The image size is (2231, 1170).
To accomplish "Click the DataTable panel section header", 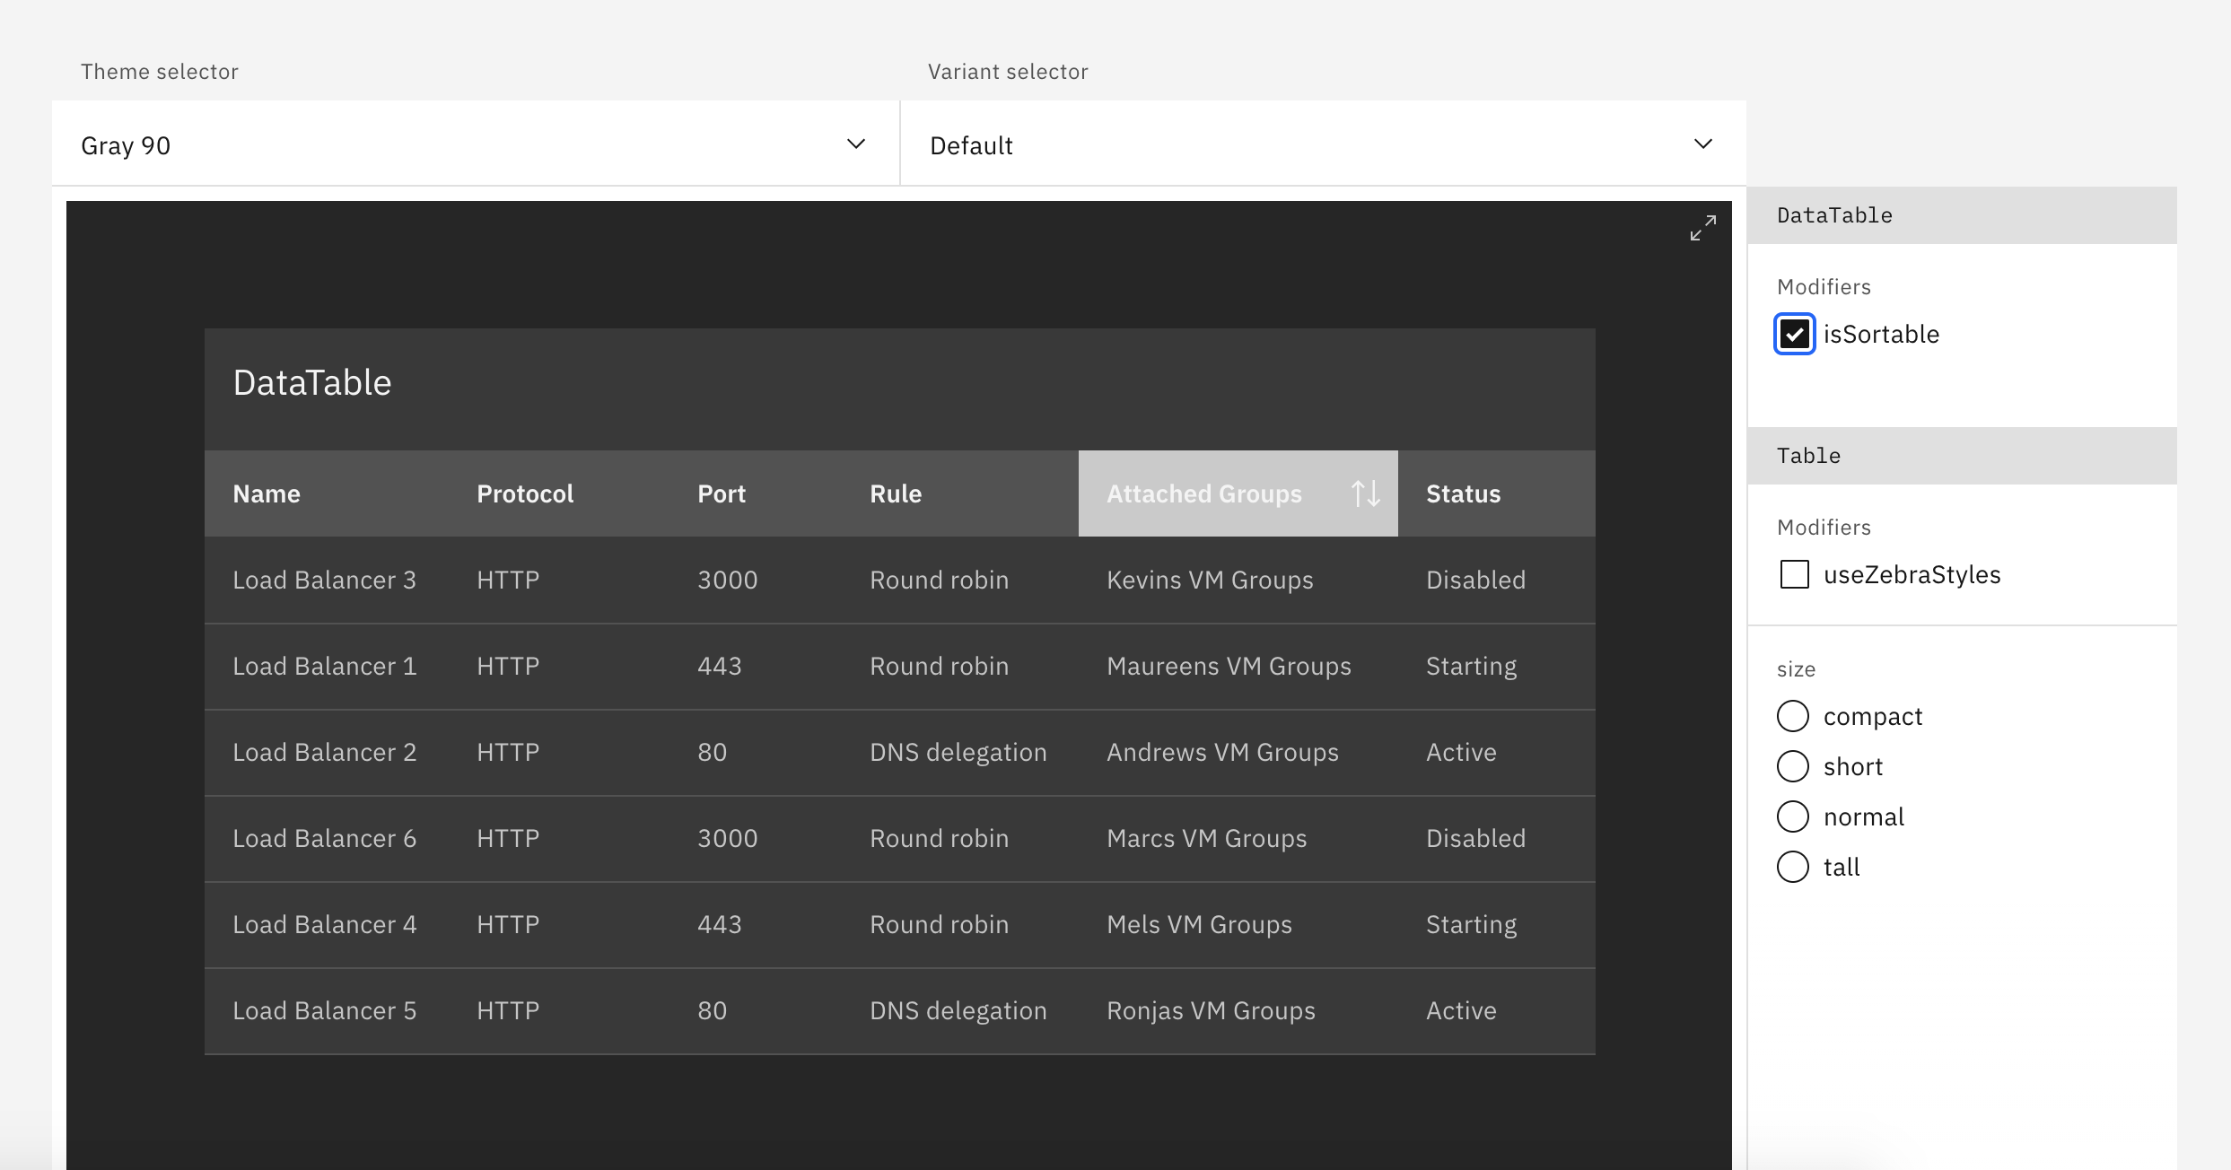I will point(1963,215).
